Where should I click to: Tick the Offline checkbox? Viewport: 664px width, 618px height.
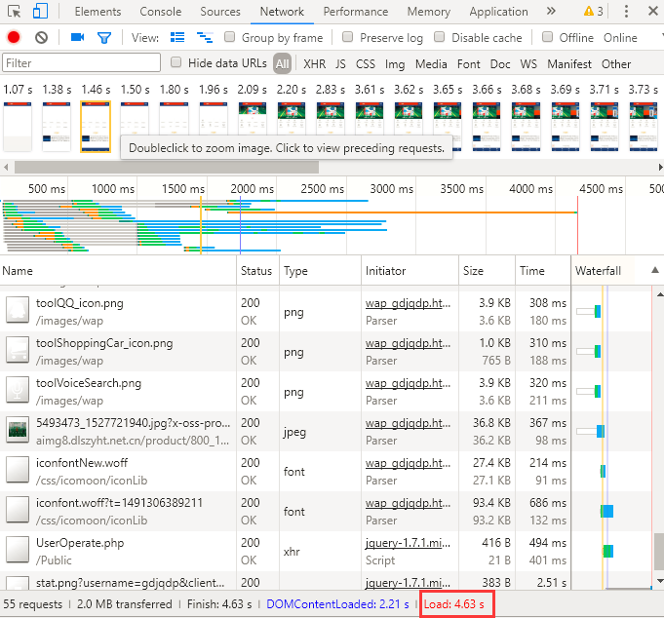(x=548, y=37)
